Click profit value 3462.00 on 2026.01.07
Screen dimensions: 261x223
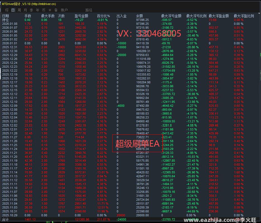(x=80, y=28)
